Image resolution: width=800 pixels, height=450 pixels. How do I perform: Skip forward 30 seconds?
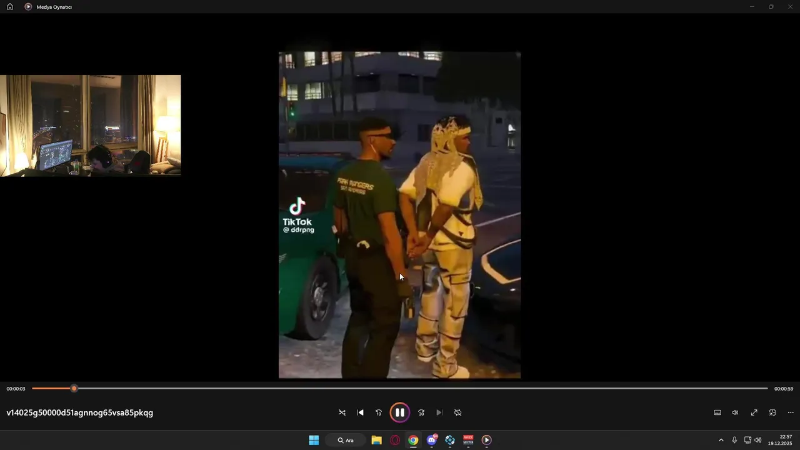421,412
